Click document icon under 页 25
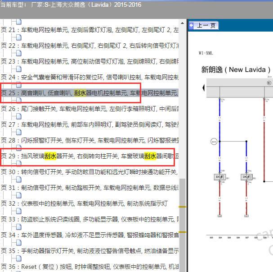 click(18, 100)
